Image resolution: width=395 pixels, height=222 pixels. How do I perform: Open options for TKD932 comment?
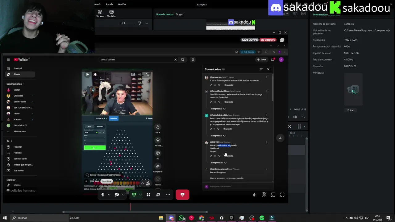(x=267, y=142)
